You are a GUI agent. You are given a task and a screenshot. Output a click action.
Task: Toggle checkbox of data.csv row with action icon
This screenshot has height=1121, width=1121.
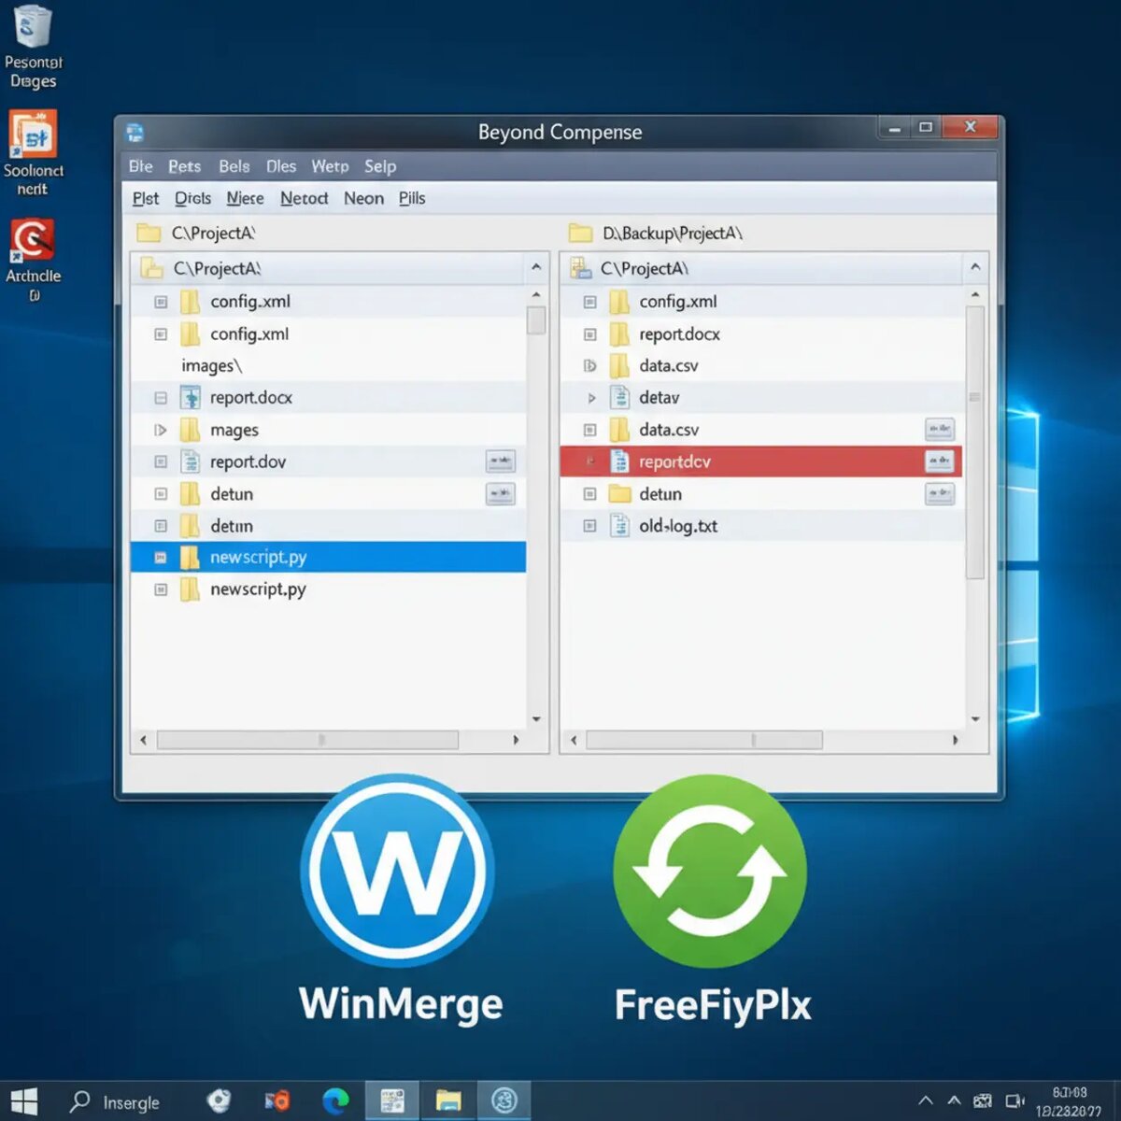click(589, 430)
